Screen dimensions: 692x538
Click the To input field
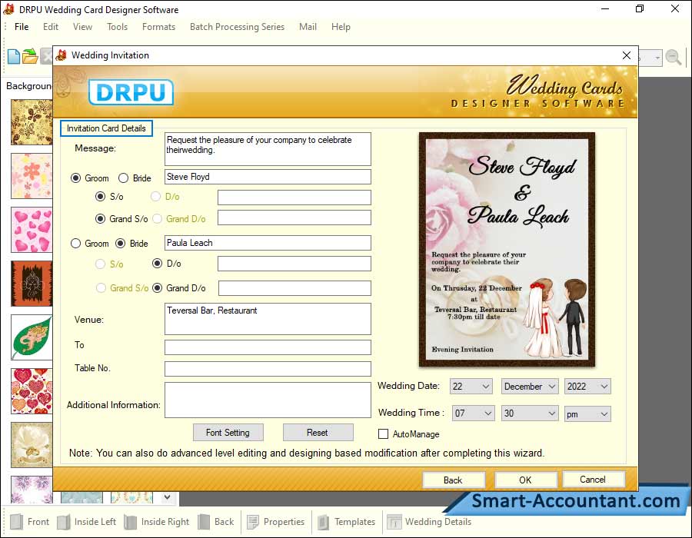pos(268,347)
